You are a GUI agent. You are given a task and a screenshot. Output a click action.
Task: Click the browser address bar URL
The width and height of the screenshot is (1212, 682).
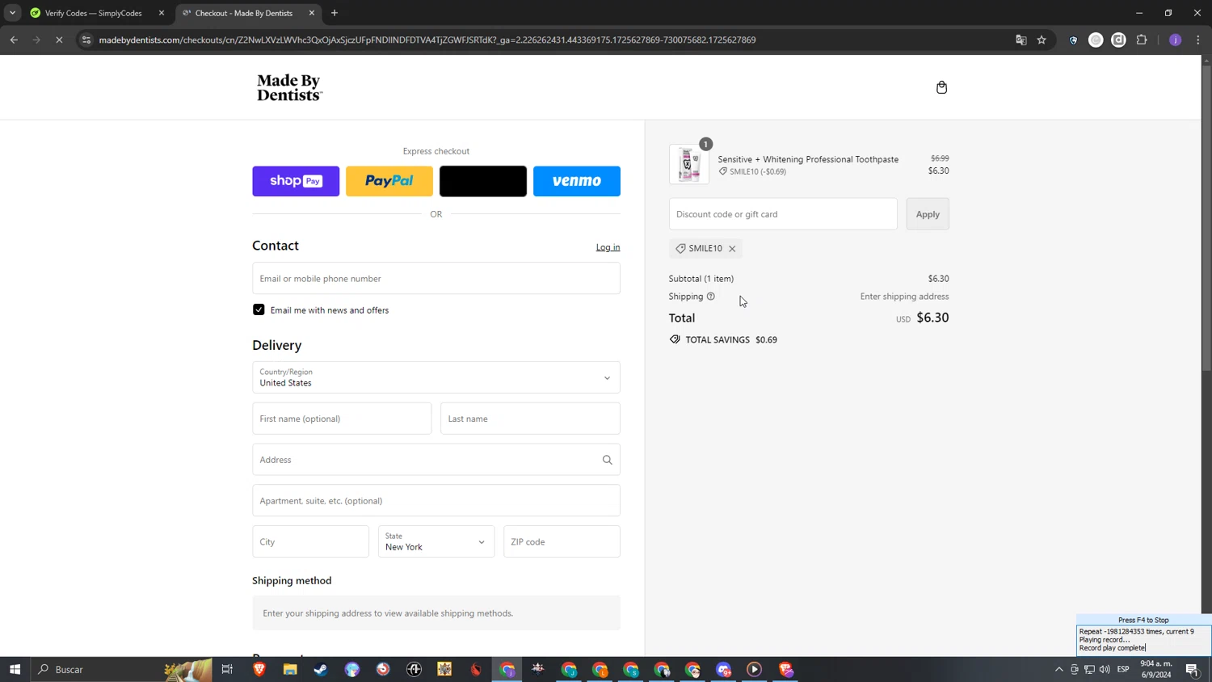(x=427, y=40)
